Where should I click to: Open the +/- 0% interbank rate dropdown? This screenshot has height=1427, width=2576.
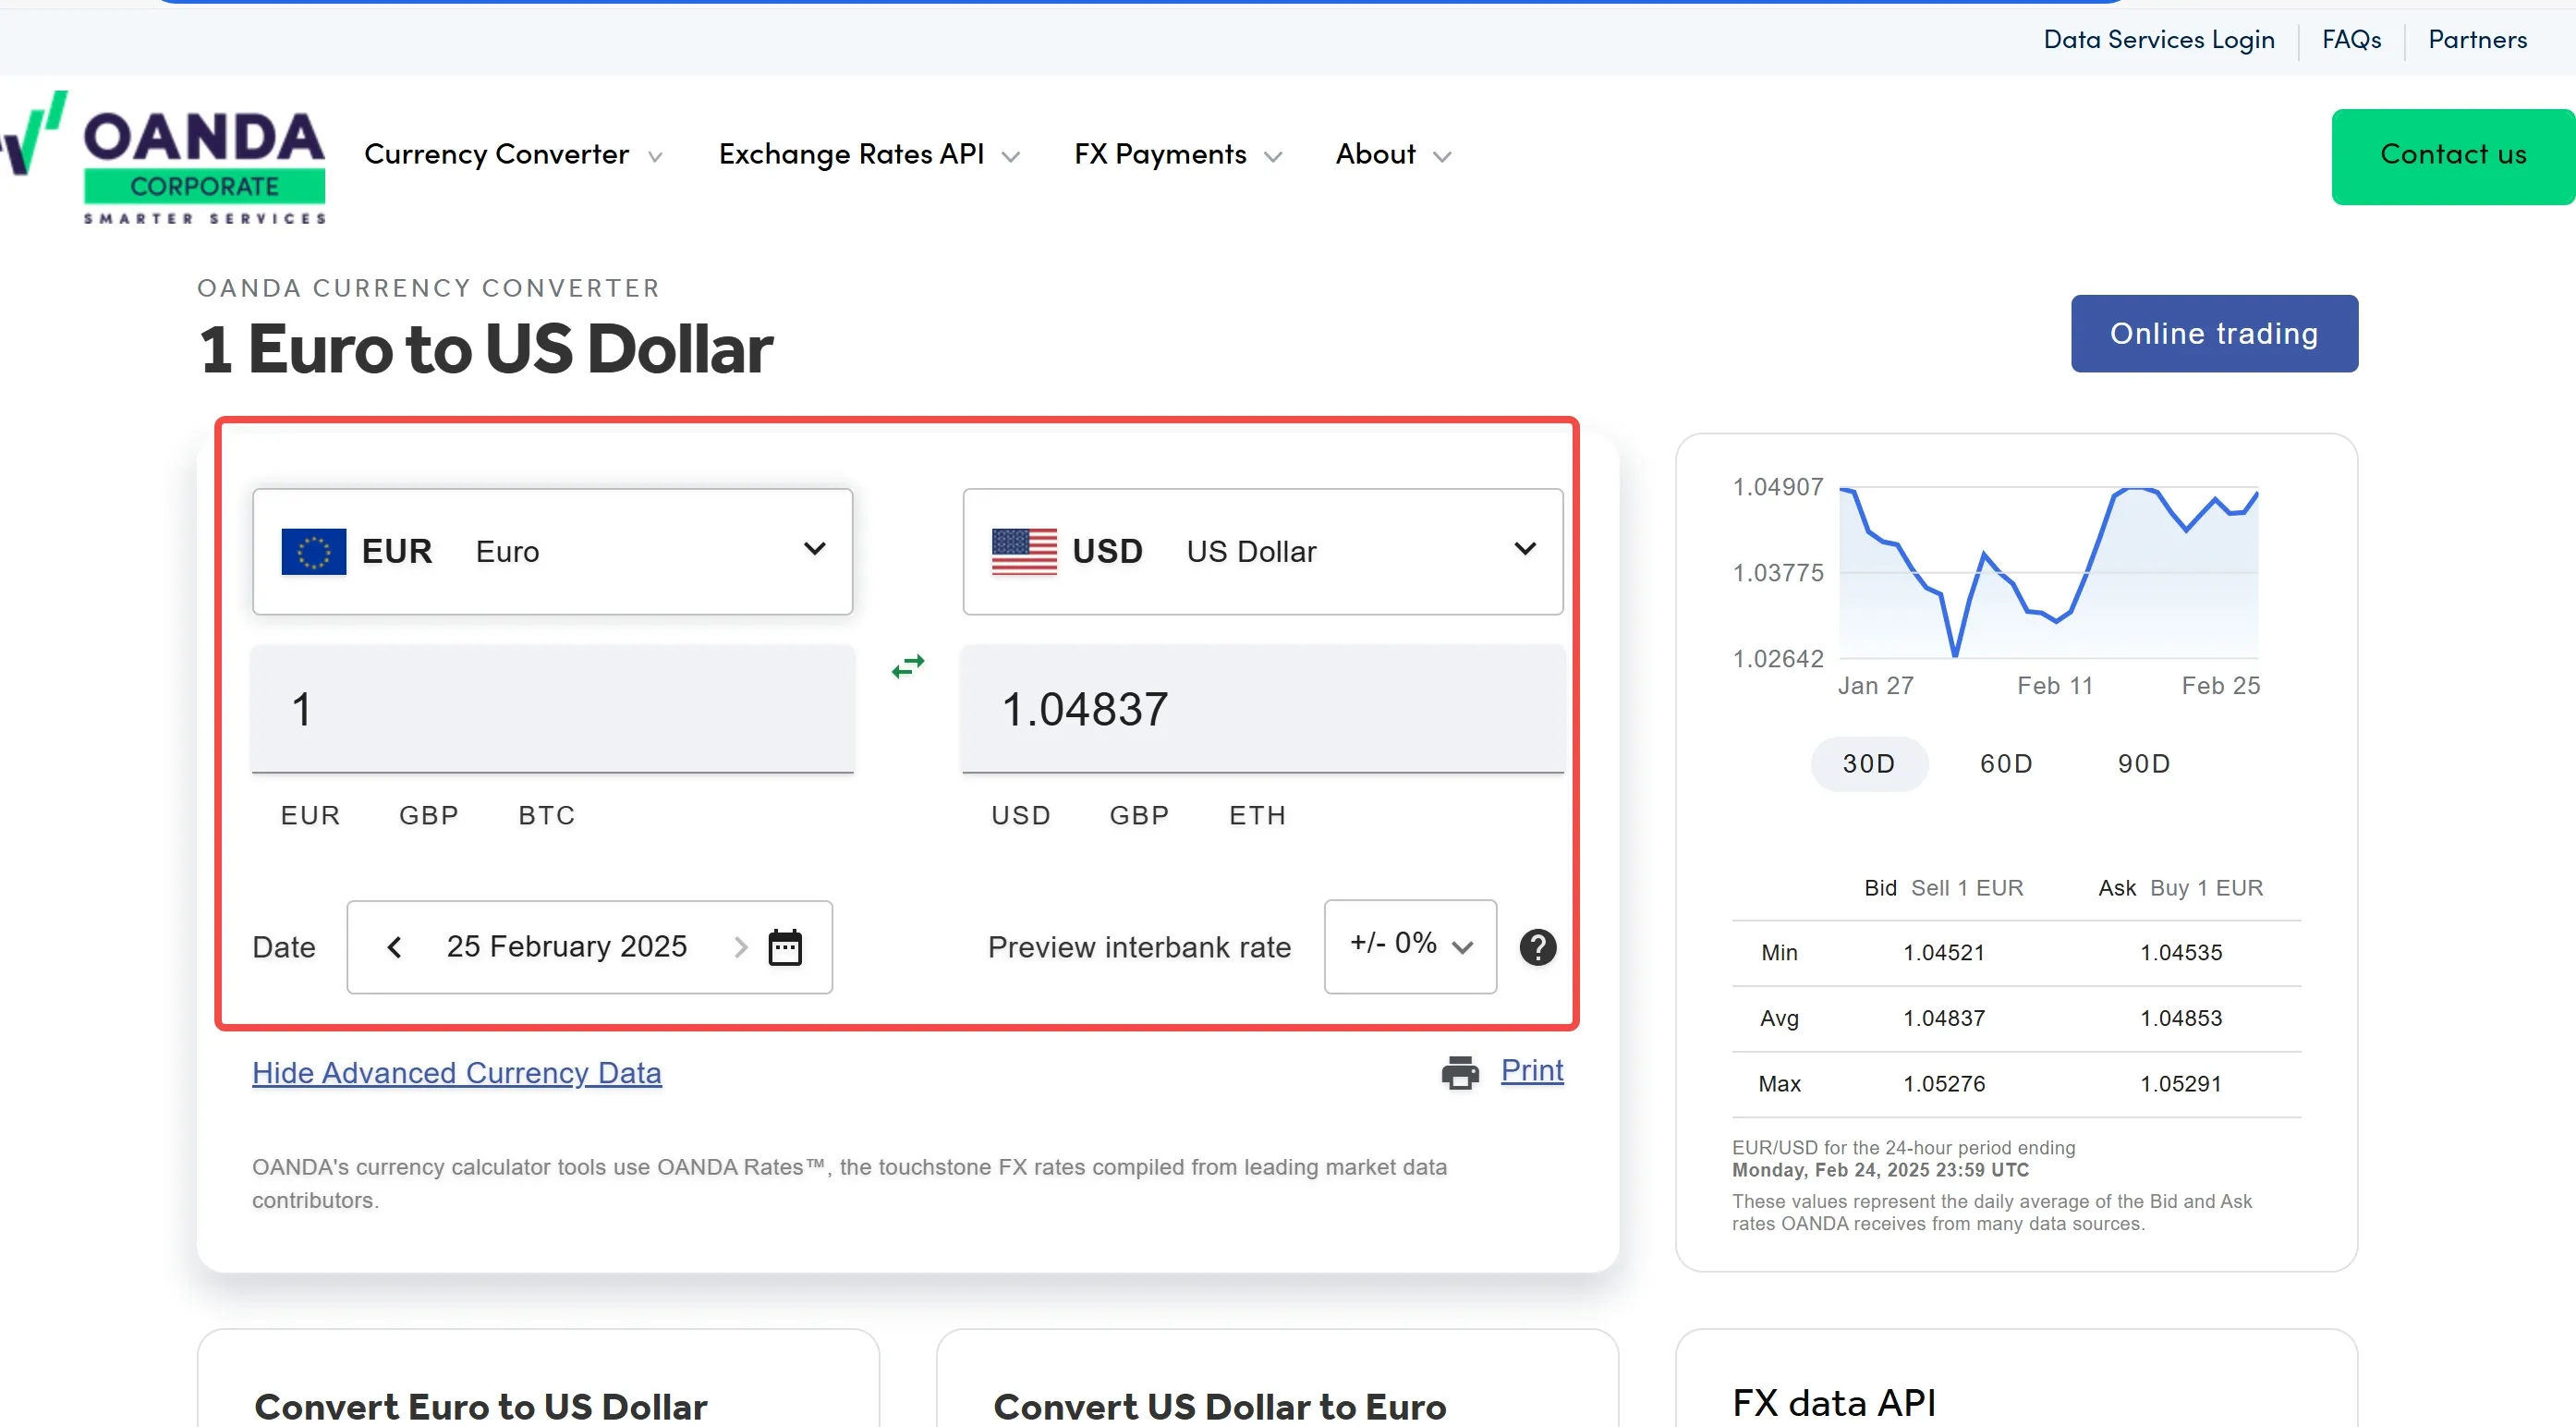pos(1410,946)
